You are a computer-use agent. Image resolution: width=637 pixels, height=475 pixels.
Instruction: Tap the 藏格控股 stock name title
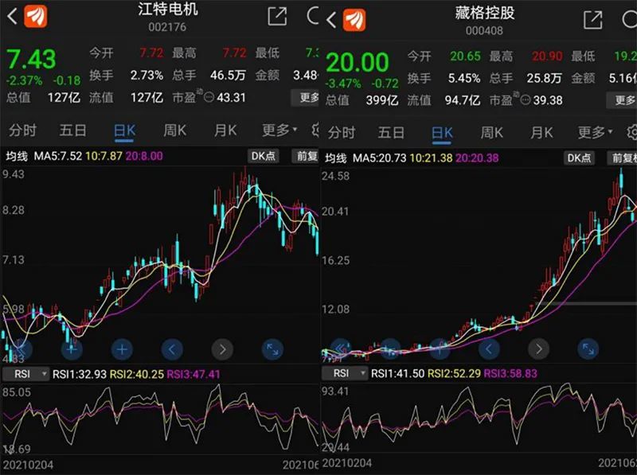click(x=485, y=13)
